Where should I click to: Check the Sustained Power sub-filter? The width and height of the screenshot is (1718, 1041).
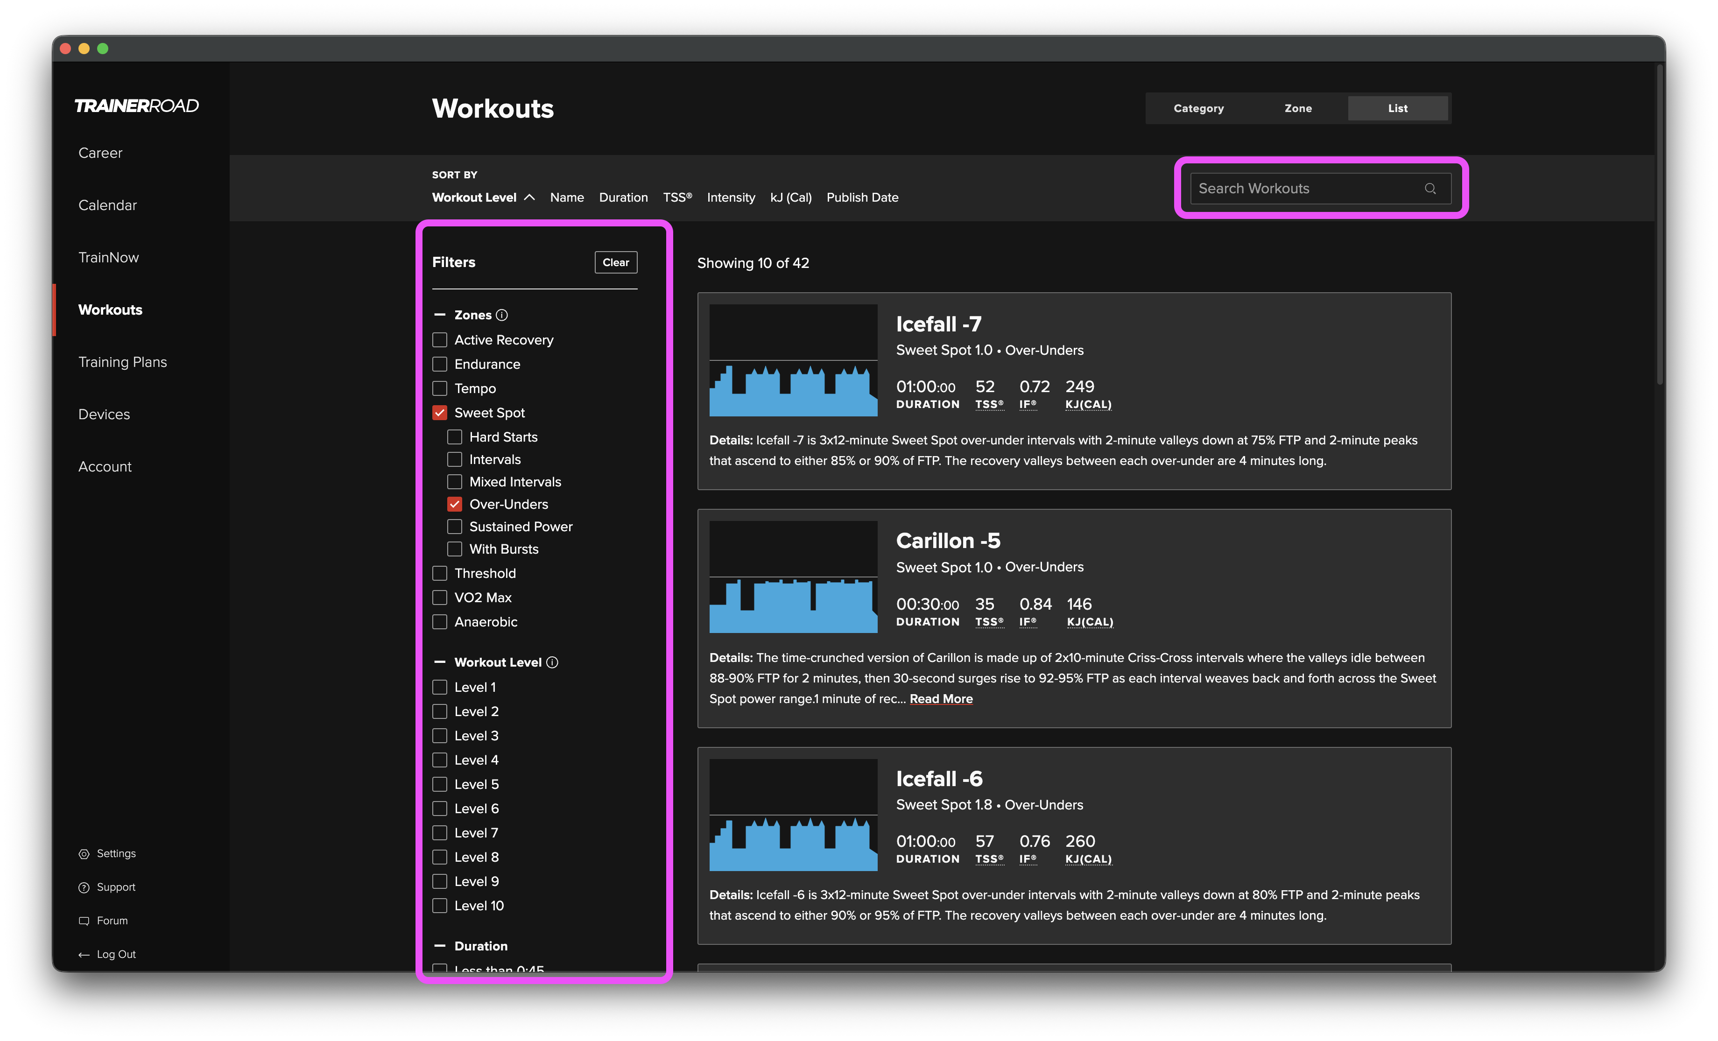[x=455, y=527]
